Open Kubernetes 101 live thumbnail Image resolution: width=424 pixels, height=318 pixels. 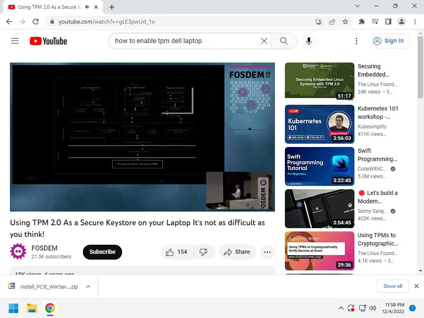(320, 124)
